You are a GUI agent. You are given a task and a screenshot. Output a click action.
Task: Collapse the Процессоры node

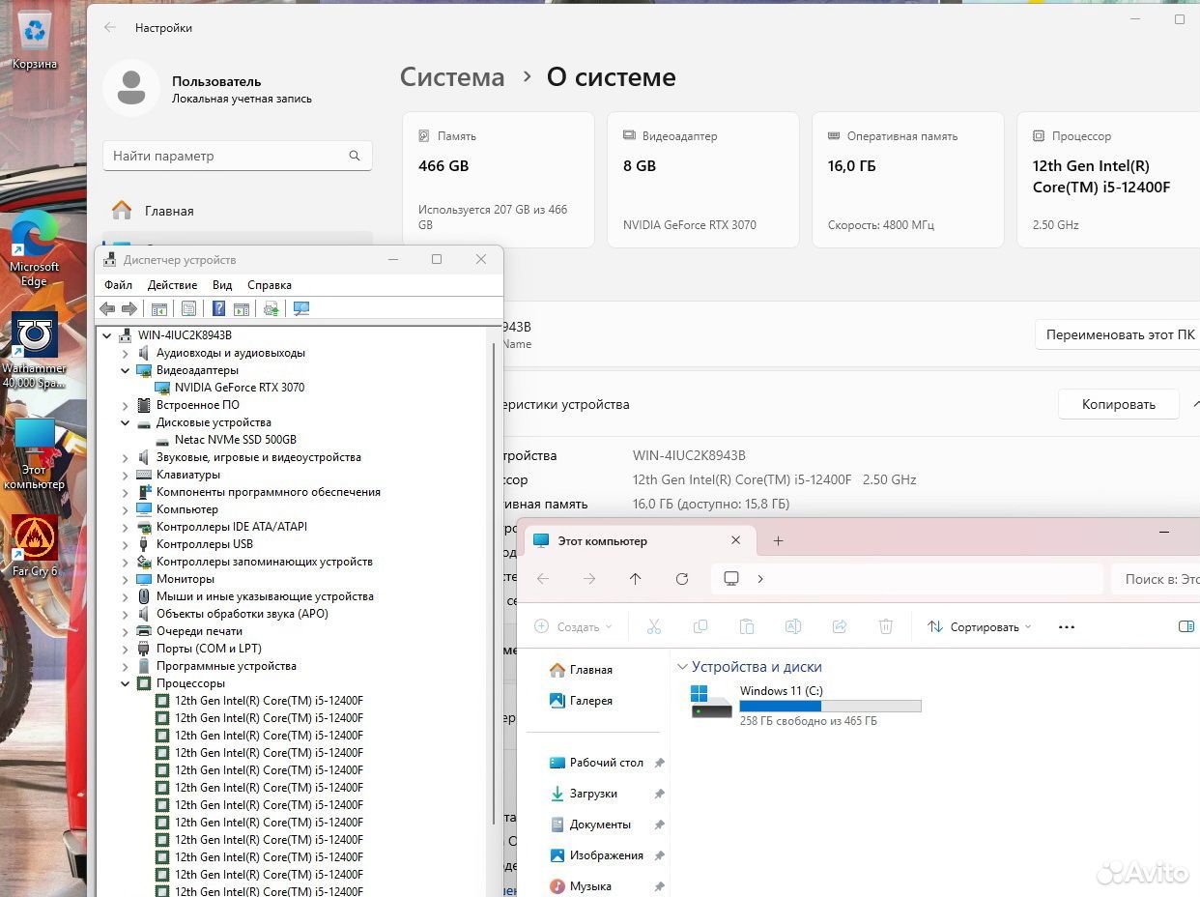coord(126,683)
